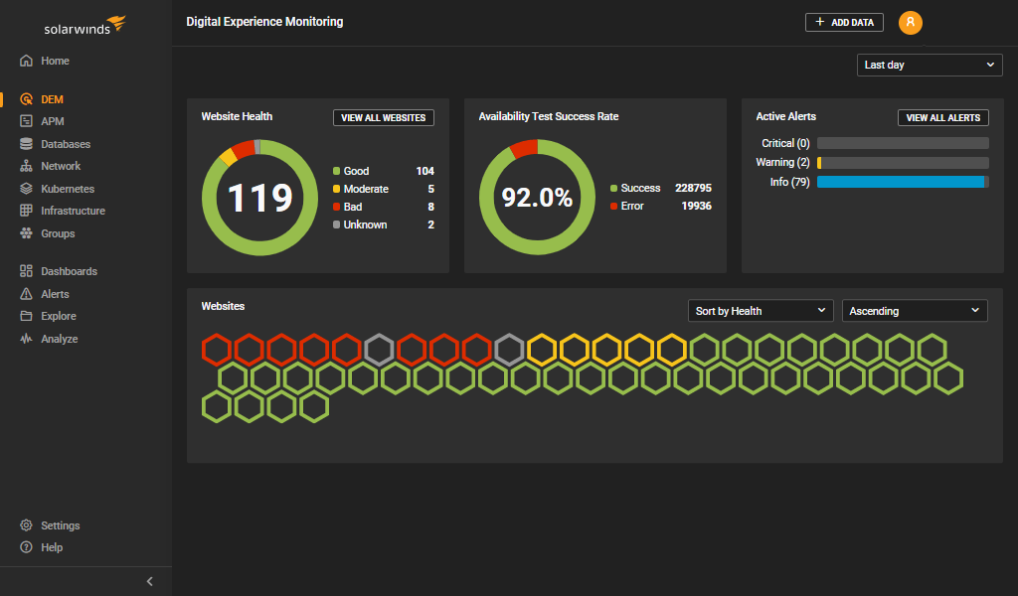This screenshot has width=1018, height=596.
Task: Change the Ascending sort order dropdown
Action: pos(913,310)
